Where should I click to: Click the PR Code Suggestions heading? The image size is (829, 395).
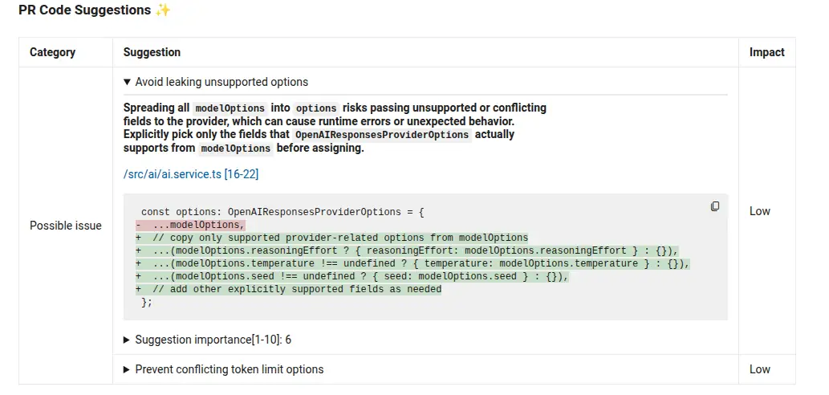pyautogui.click(x=84, y=10)
